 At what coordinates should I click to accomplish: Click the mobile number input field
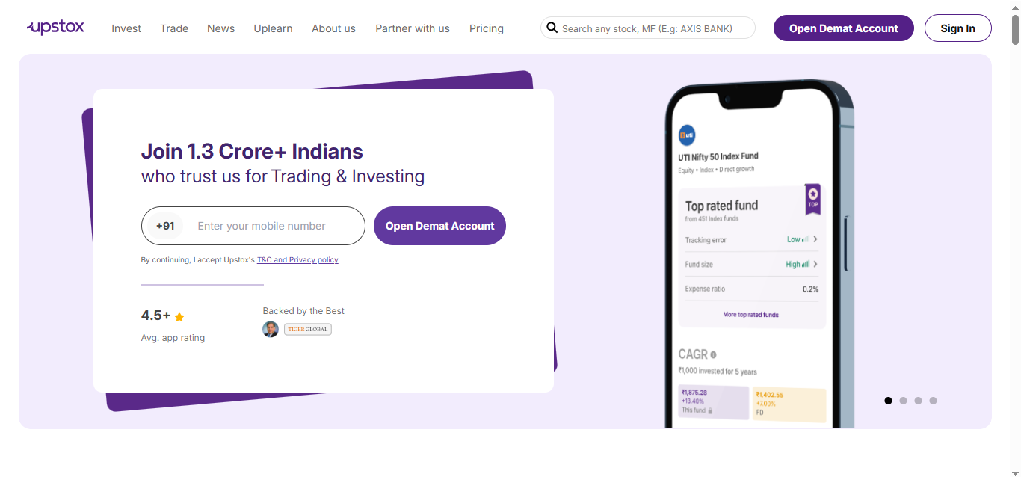273,226
